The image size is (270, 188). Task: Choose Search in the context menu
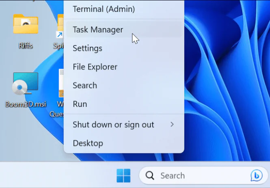pos(124,85)
